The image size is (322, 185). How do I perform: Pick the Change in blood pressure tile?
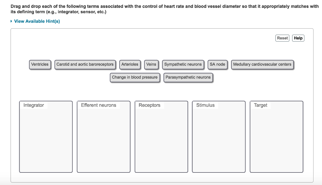[135, 77]
